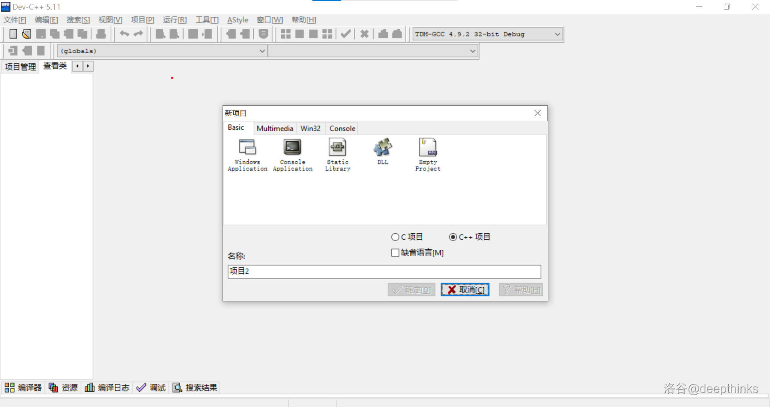Select the C++ 项目 radio button
Image resolution: width=770 pixels, height=407 pixels.
point(470,237)
